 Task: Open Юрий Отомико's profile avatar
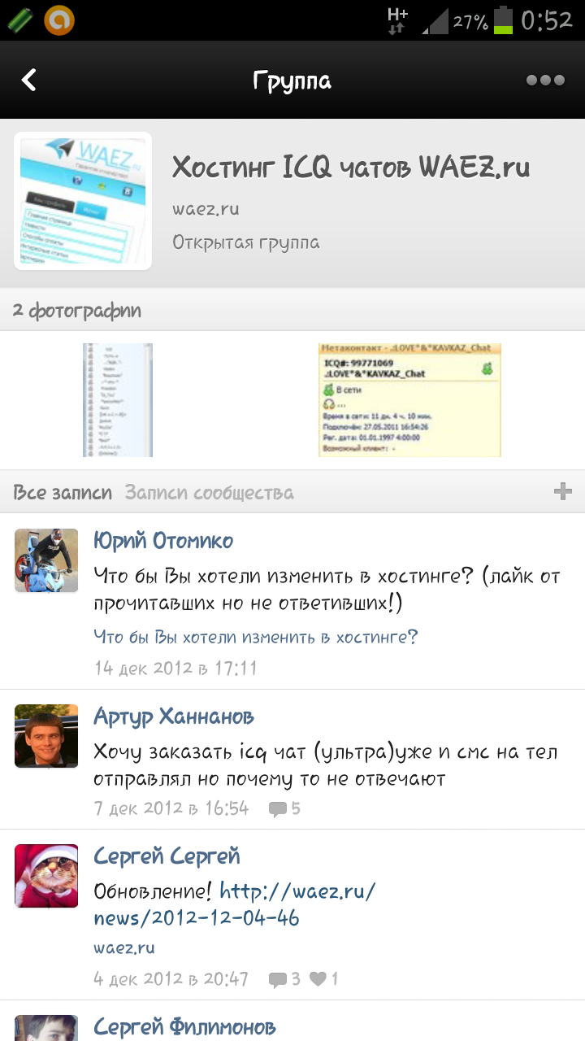pyautogui.click(x=46, y=560)
